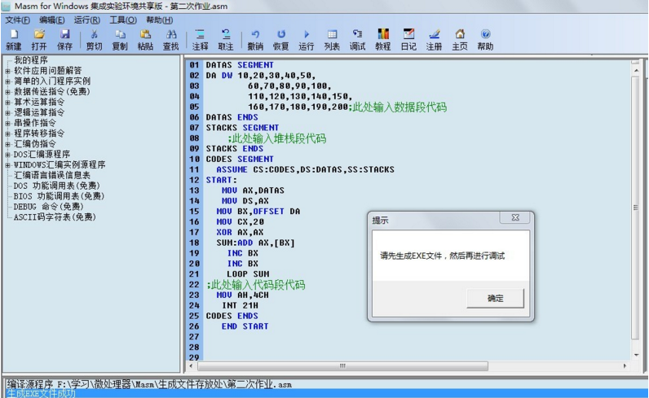Screen dimensions: 649x398
Task: Select ASCII码字符表(免费) in the tree
Action: [55, 217]
